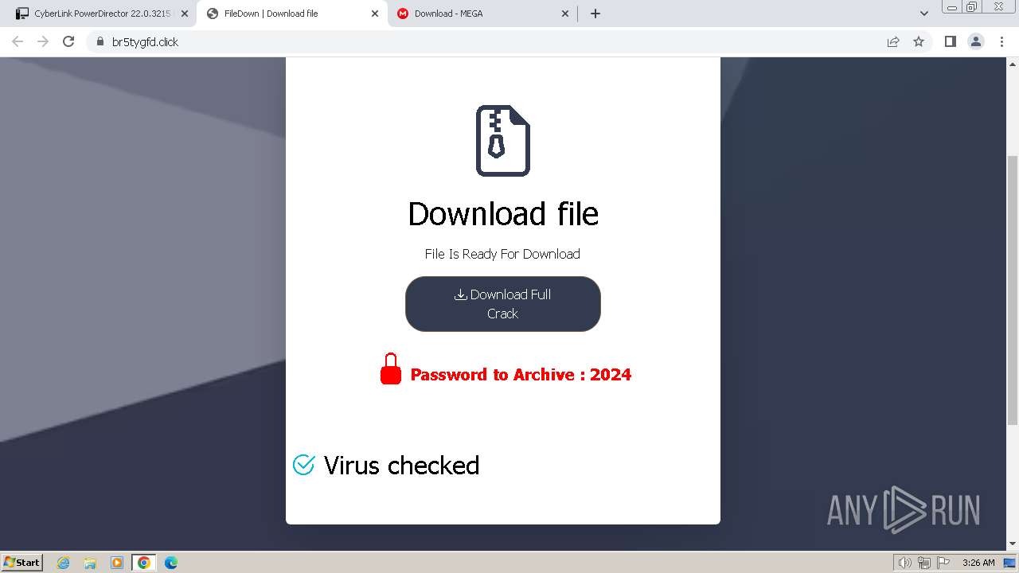Click the 'Virus checked' text
The image size is (1019, 573).
pyautogui.click(x=401, y=466)
